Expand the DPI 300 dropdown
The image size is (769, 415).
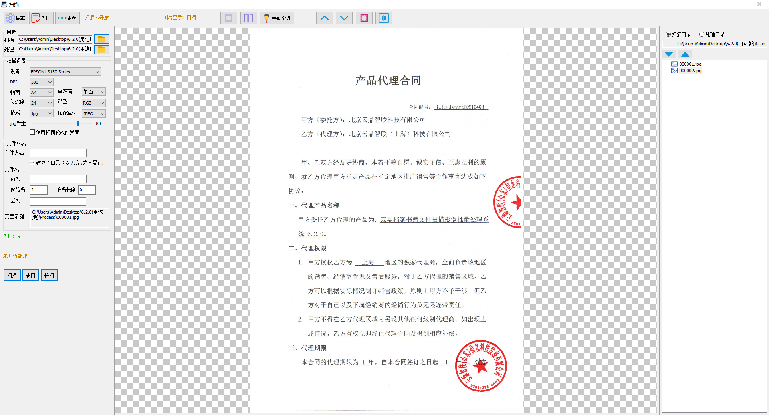pyautogui.click(x=42, y=82)
